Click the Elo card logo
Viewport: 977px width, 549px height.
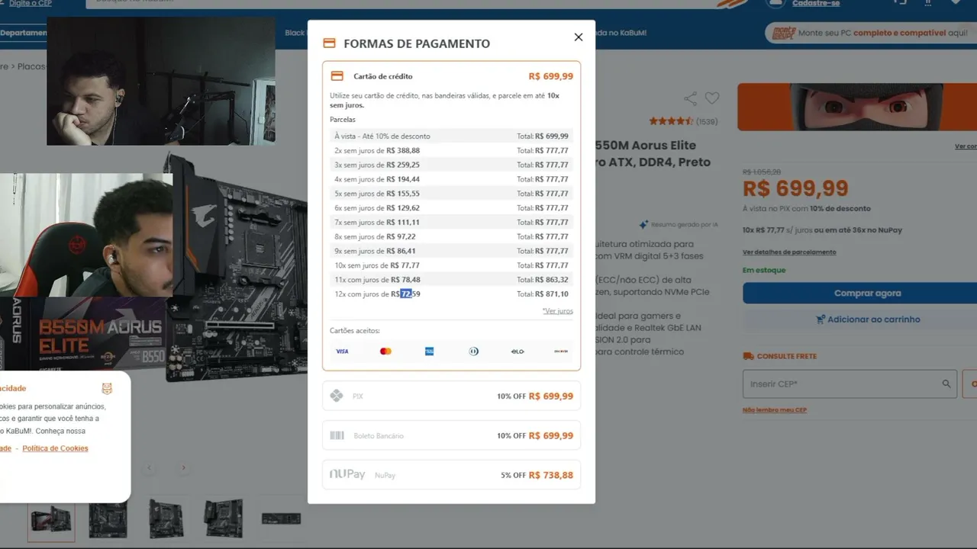[518, 352]
